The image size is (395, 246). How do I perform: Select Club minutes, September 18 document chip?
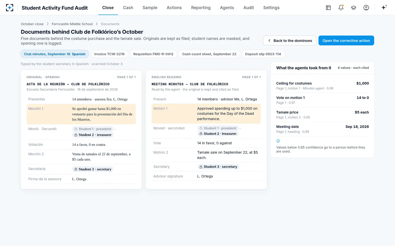(x=55, y=54)
